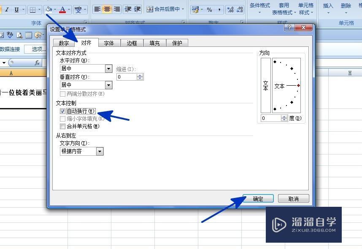
Task: Decrease indent in the alignment group
Action: coord(128,9)
